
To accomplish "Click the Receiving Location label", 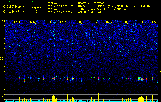I will pos(60,6).
